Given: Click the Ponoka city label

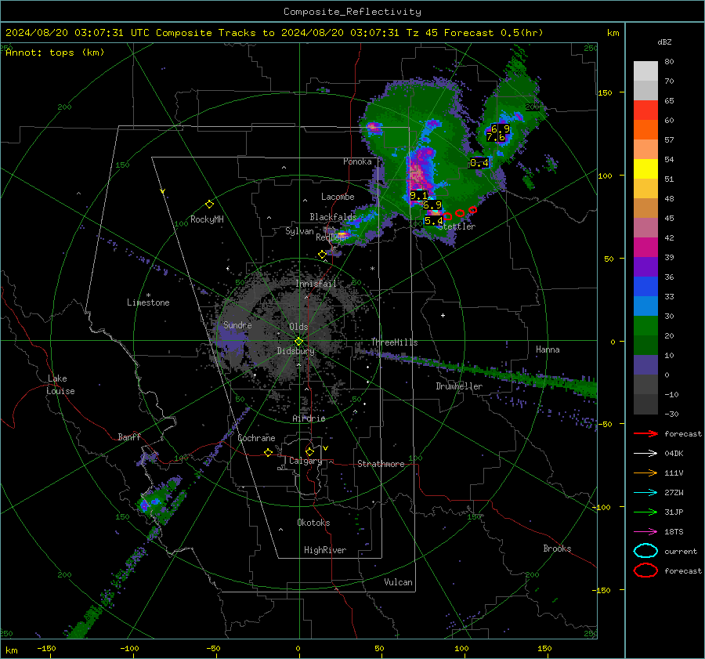Looking at the screenshot, I should (x=357, y=161).
